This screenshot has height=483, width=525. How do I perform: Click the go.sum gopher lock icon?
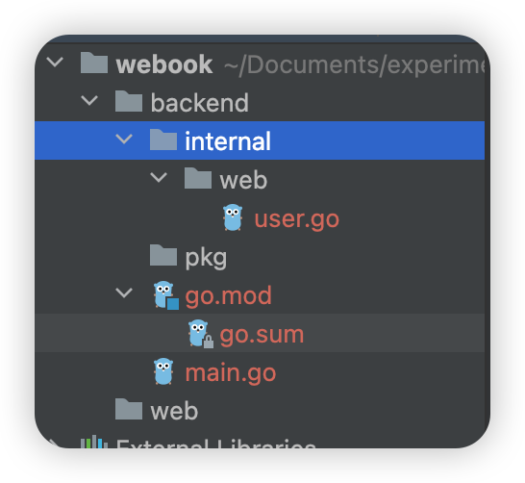(201, 334)
